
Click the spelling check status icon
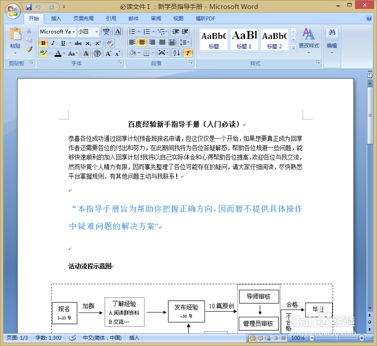pos(72,338)
